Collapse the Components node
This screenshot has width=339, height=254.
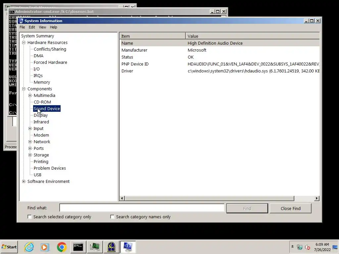pos(24,89)
